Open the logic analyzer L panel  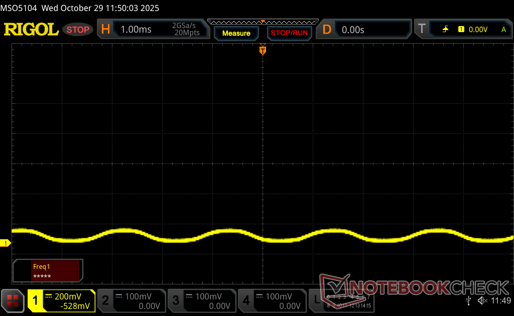click(316, 300)
